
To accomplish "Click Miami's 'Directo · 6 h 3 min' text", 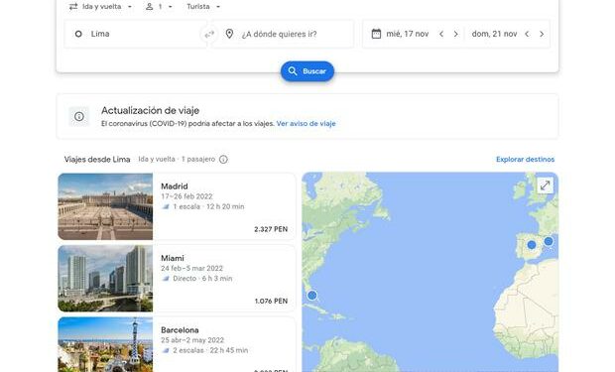I will (202, 279).
